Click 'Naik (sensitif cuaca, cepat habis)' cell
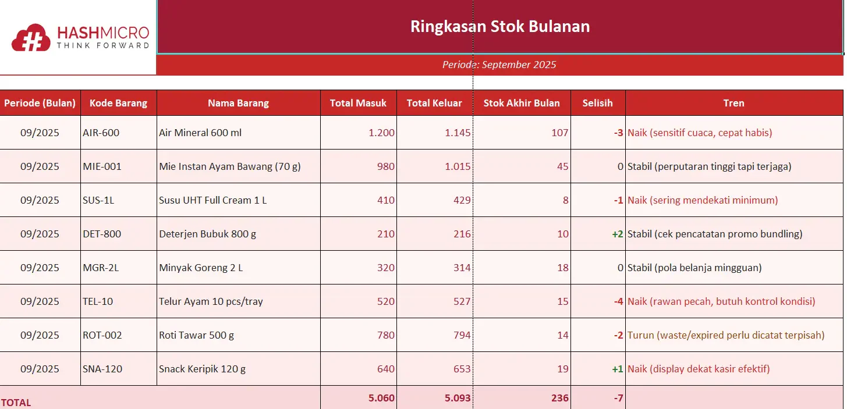This screenshot has width=847, height=409. click(734, 133)
